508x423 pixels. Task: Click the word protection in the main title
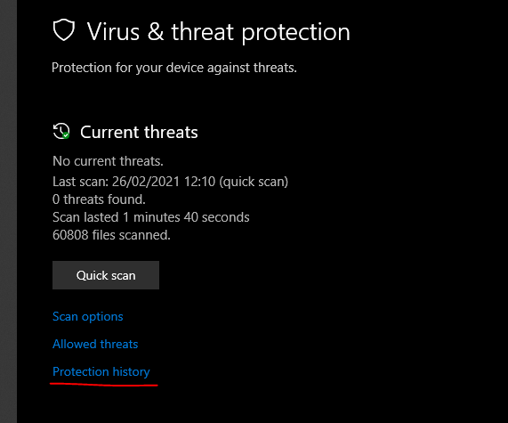(295, 33)
